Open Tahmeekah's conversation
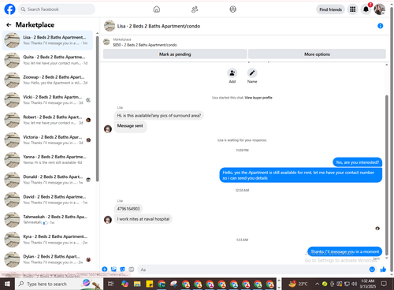 pyautogui.click(x=47, y=220)
